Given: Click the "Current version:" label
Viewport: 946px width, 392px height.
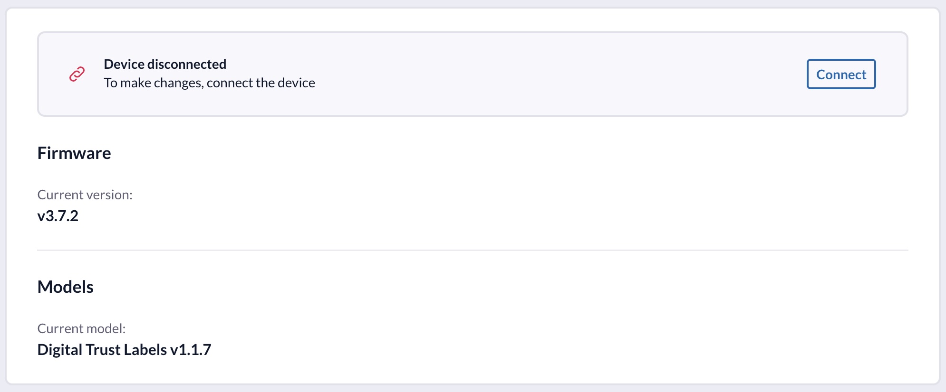Looking at the screenshot, I should (x=85, y=195).
